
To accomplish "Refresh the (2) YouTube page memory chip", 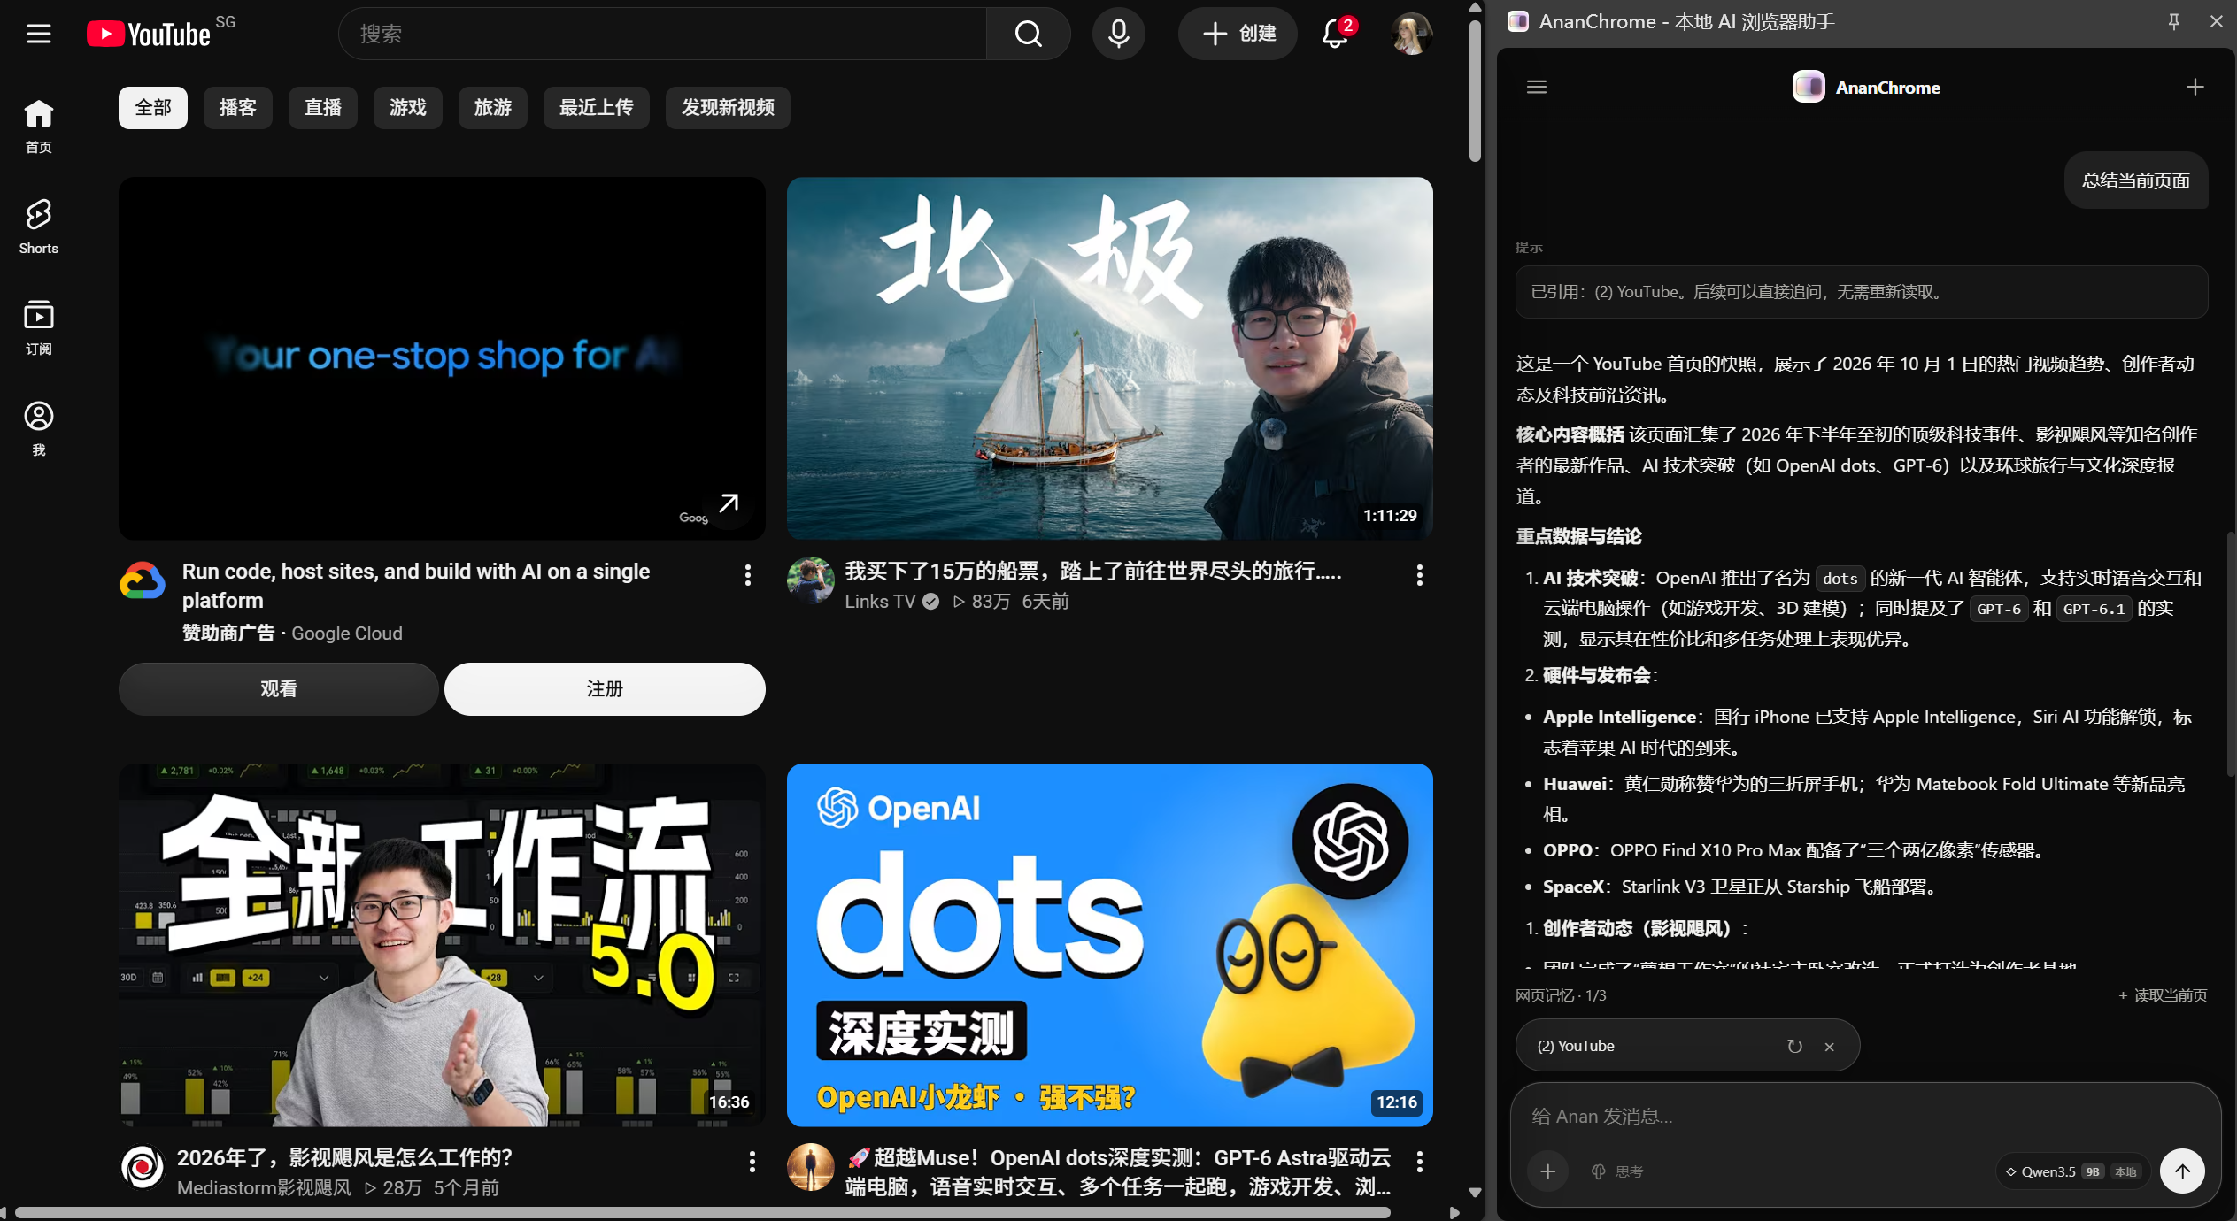I will pyautogui.click(x=1794, y=1046).
